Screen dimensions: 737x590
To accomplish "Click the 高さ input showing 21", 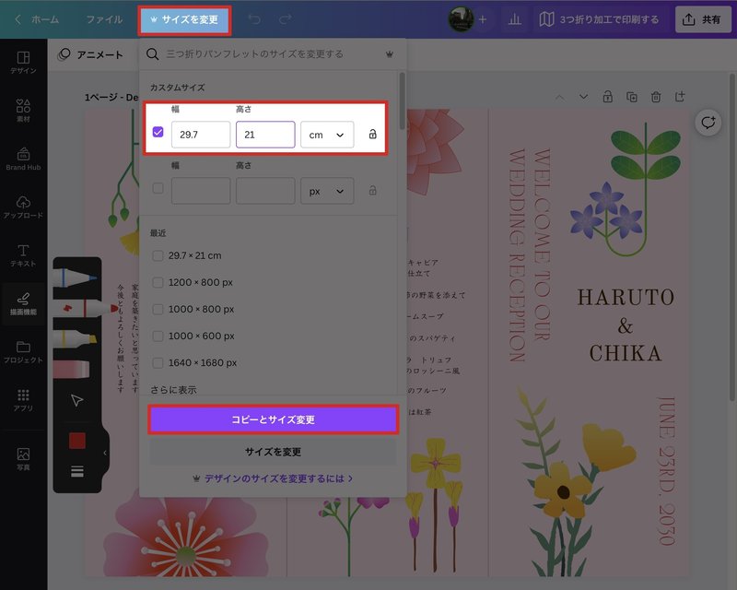I will click(265, 134).
